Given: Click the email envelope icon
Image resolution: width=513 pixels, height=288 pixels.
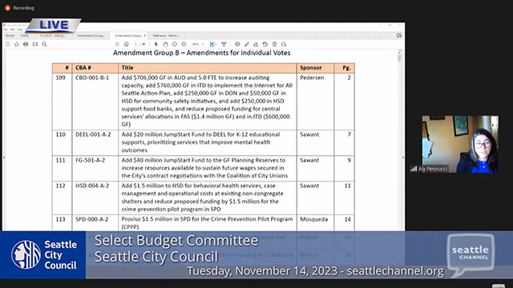Looking at the screenshot, I should (35, 44).
